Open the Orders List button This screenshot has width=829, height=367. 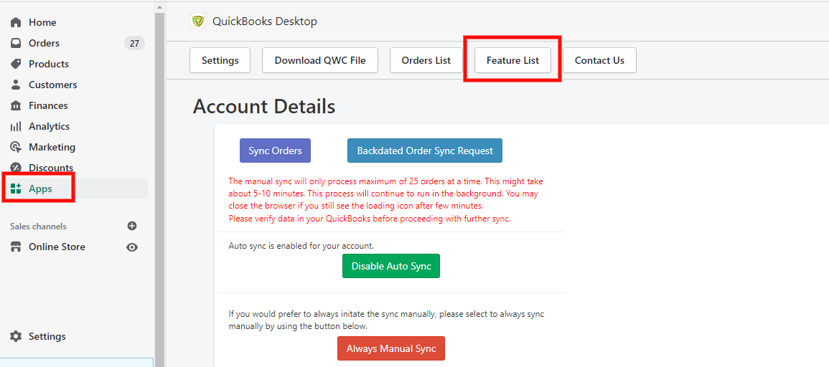click(426, 60)
